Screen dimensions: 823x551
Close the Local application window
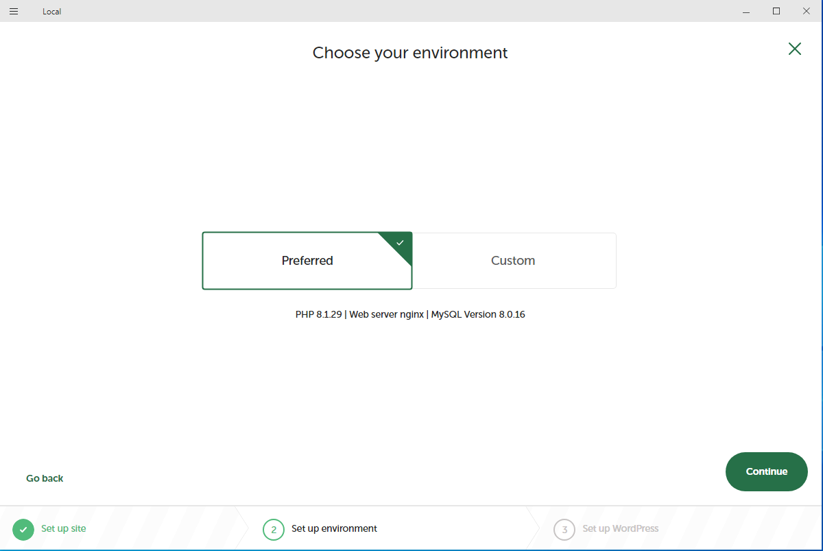tap(807, 11)
